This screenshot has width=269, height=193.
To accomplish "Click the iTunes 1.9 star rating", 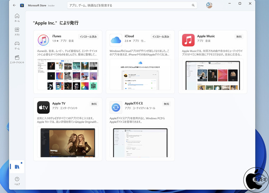I will pyautogui.click(x=55, y=41).
